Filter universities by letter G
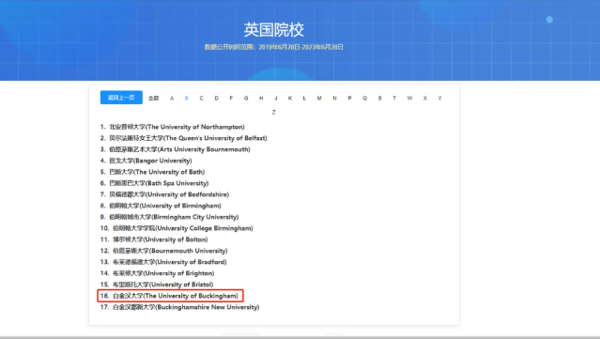The height and width of the screenshot is (339, 600). coord(246,99)
